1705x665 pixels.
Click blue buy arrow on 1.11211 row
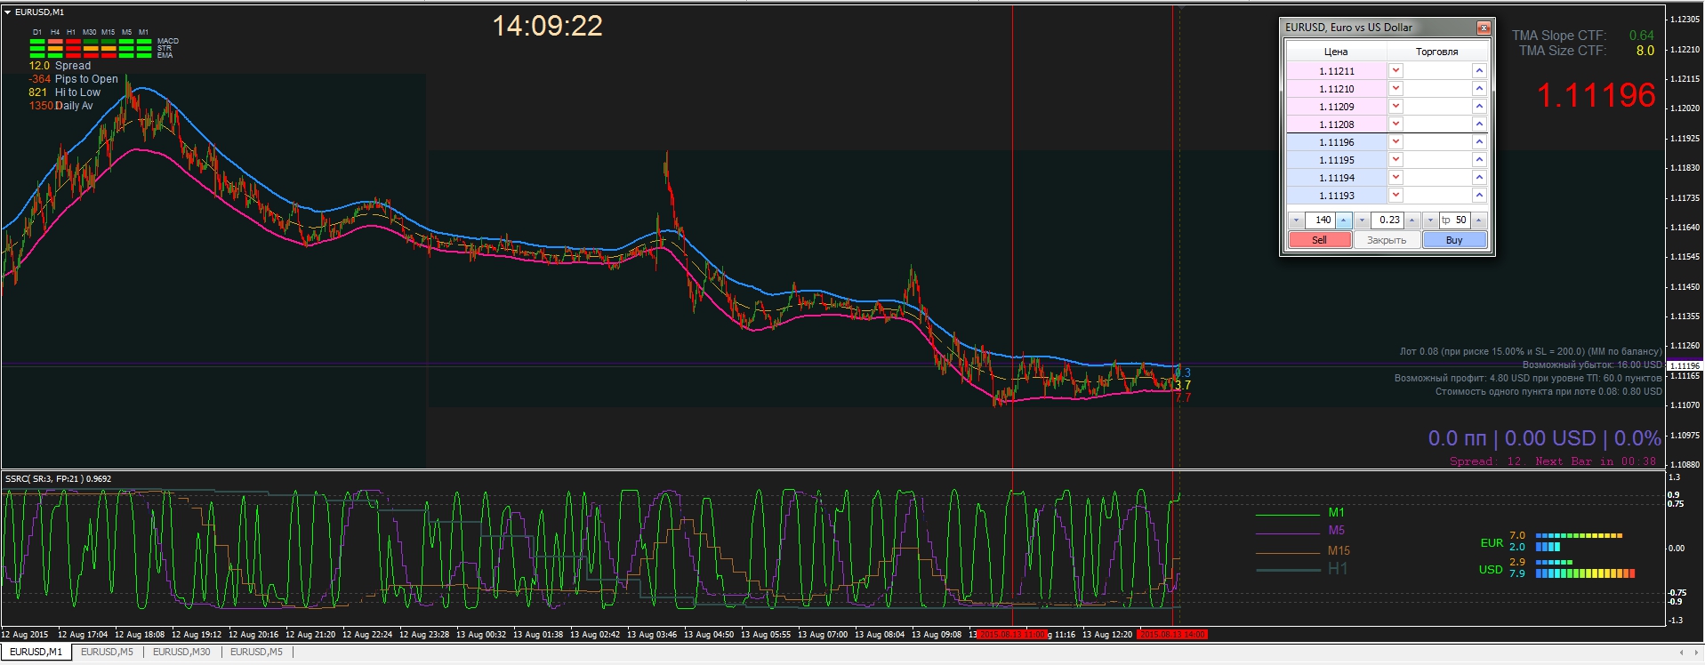(x=1479, y=71)
